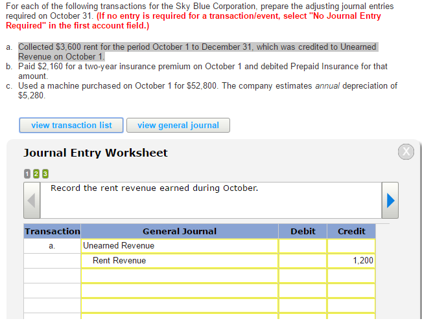Click the Credit column header
422x321 pixels.
pyautogui.click(x=351, y=231)
